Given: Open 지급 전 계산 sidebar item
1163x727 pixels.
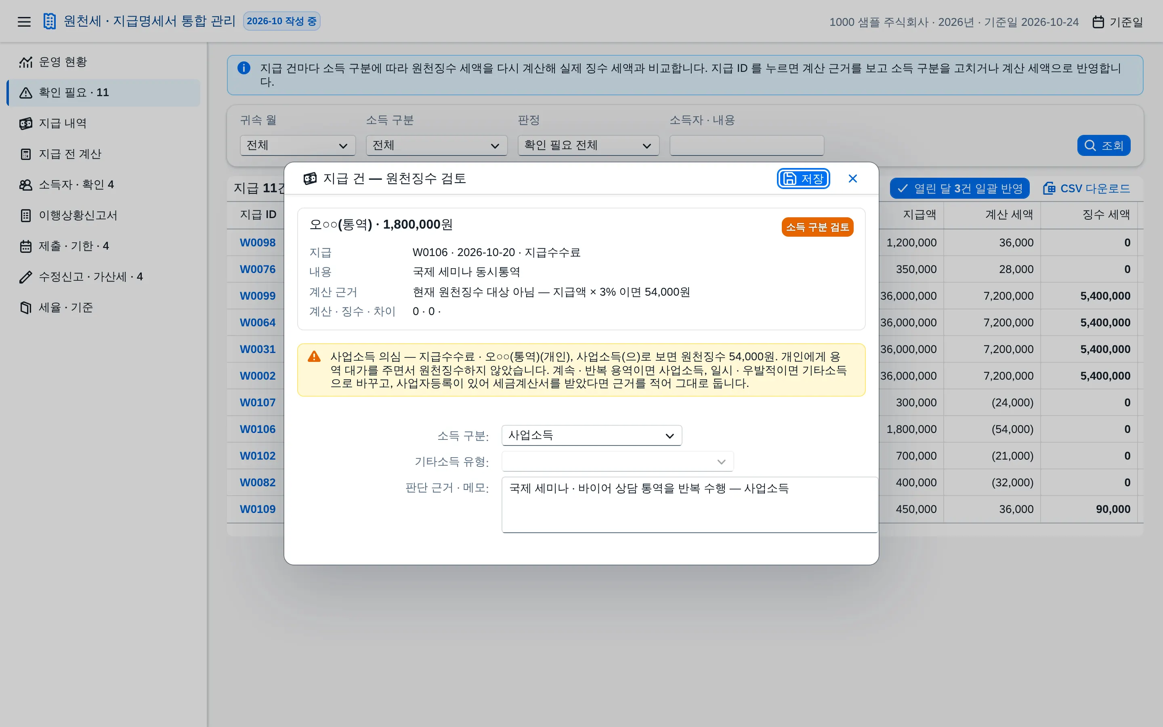Looking at the screenshot, I should coord(103,154).
